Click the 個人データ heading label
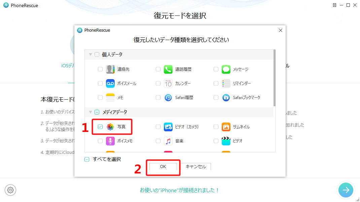Image resolution: width=360 pixels, height=202 pixels. pyautogui.click(x=112, y=55)
